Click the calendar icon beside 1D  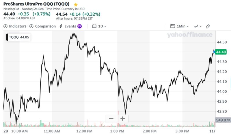click(x=94, y=26)
